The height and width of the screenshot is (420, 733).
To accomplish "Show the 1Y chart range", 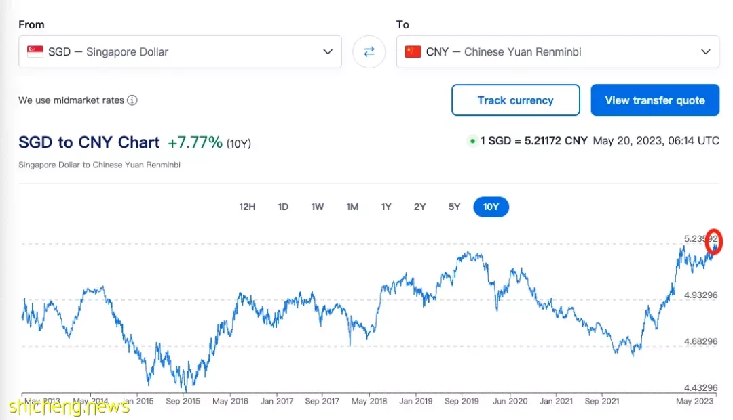I will coord(386,207).
